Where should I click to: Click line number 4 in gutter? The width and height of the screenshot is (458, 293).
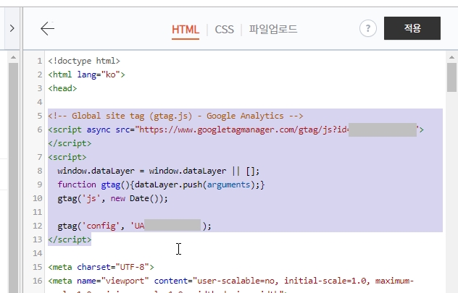[x=40, y=102]
